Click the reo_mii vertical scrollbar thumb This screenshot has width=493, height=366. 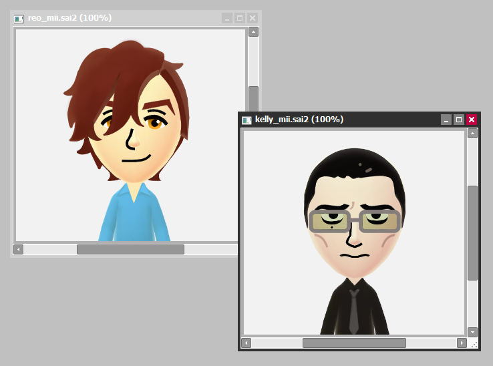tap(253, 99)
